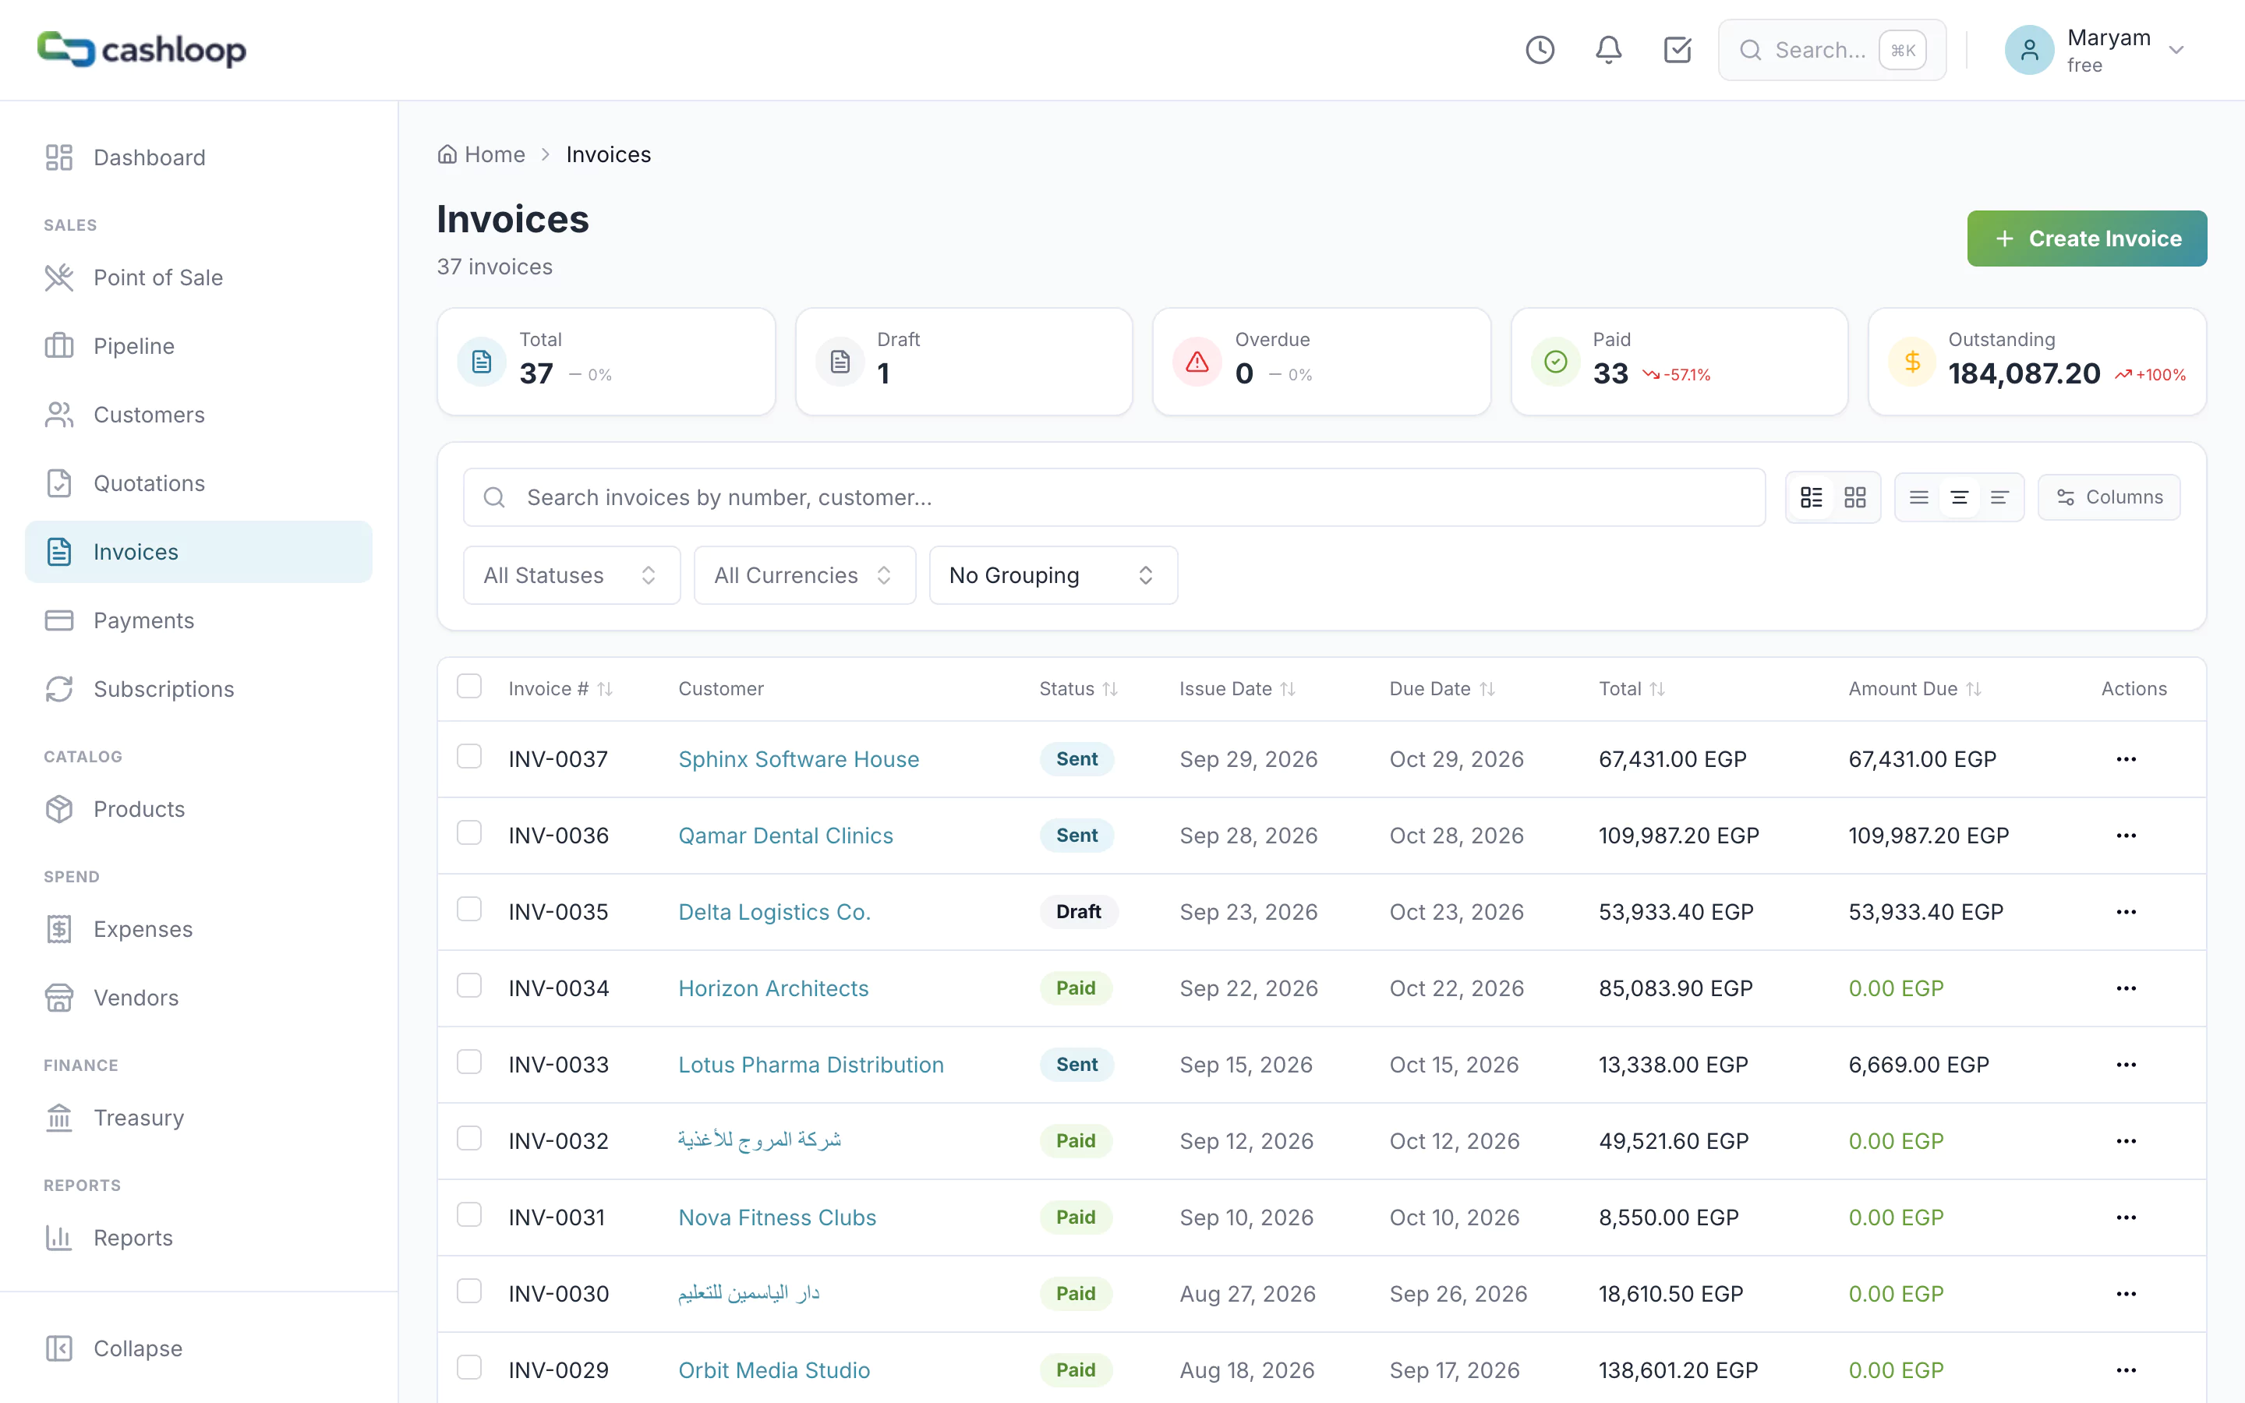Open the tasks checklist icon in header
Screen dimensions: 2245x1403
(x=1678, y=50)
